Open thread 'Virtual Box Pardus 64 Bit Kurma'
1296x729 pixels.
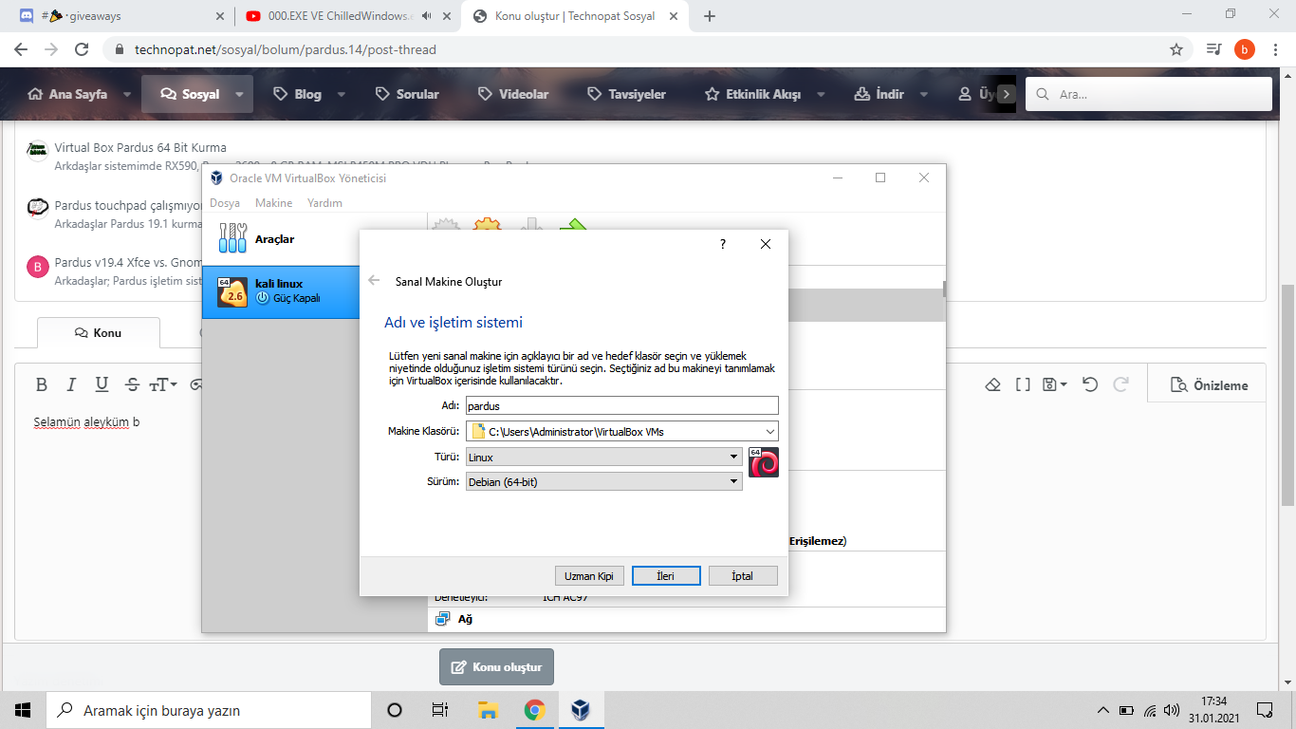tap(140, 148)
